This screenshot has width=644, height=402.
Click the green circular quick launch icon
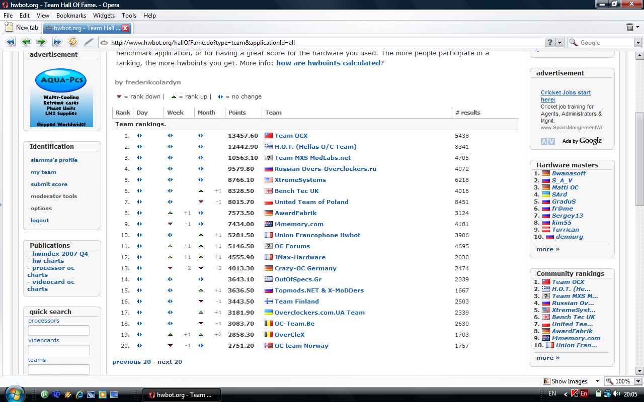click(45, 394)
